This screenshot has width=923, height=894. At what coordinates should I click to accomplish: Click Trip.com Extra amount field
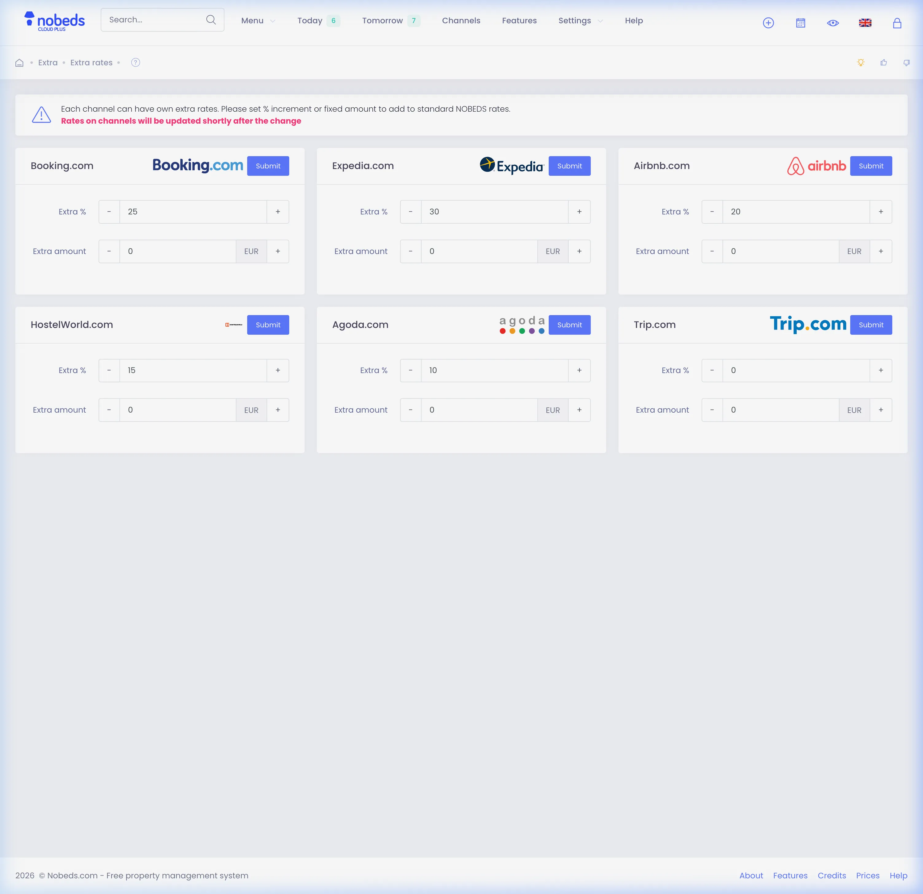pyautogui.click(x=781, y=410)
